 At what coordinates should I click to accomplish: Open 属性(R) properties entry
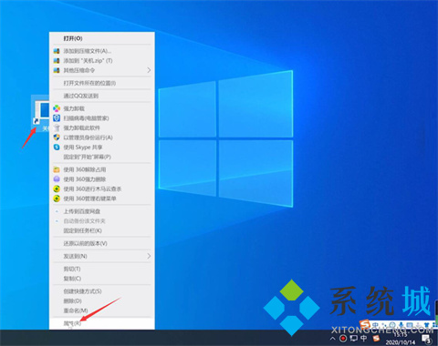(102, 323)
